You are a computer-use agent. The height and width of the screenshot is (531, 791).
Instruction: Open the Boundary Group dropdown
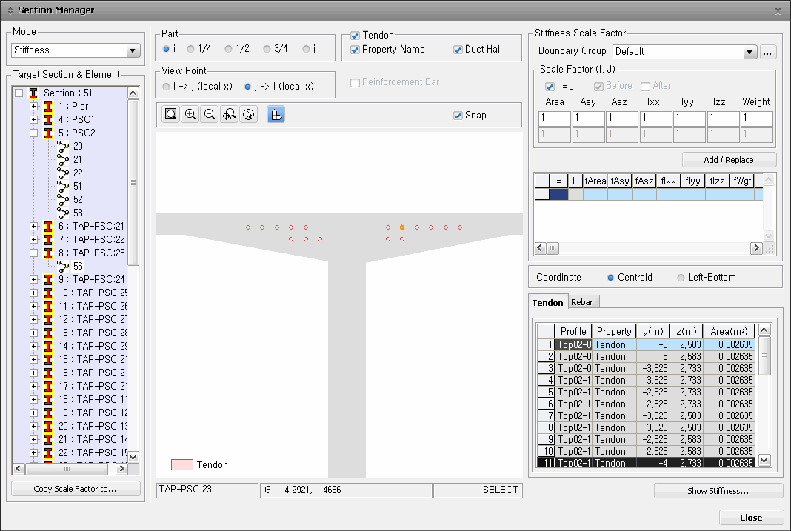pyautogui.click(x=750, y=52)
